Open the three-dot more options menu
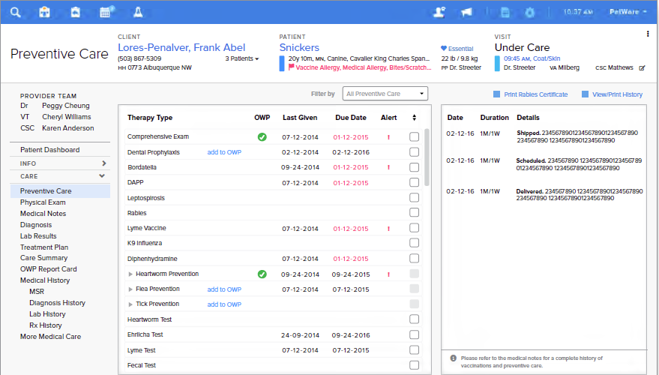This screenshot has height=375, width=659. (x=648, y=34)
